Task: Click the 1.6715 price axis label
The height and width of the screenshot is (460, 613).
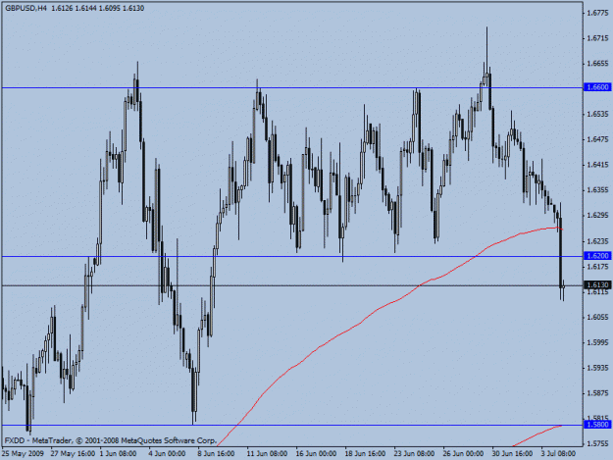Action: [x=598, y=38]
